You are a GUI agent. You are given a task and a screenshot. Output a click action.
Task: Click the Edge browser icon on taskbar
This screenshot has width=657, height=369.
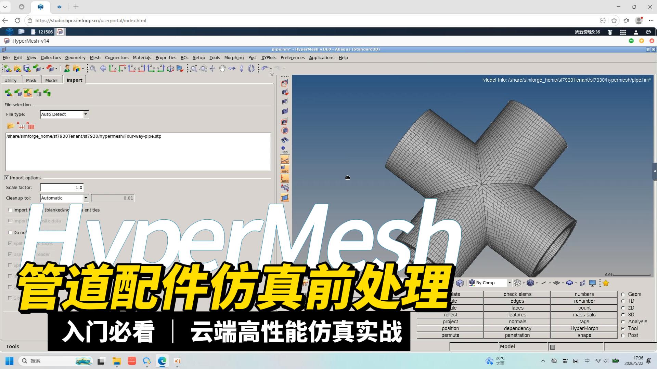162,361
